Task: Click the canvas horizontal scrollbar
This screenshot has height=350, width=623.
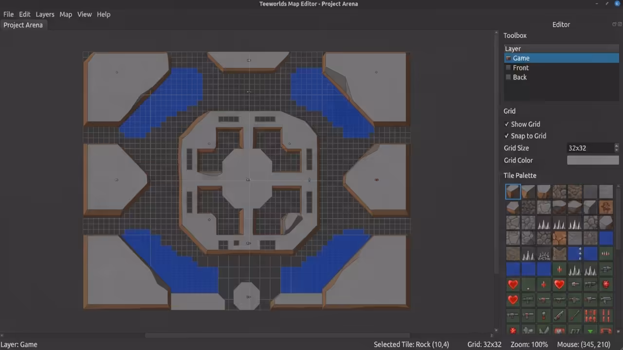Action: tap(277, 335)
